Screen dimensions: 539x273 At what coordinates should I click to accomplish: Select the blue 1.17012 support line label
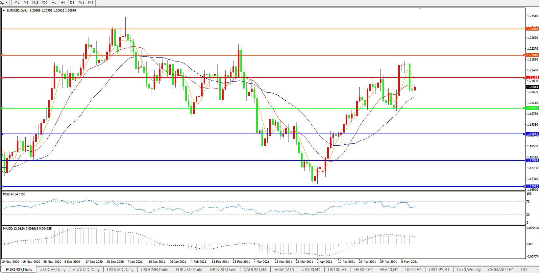tap(532, 186)
